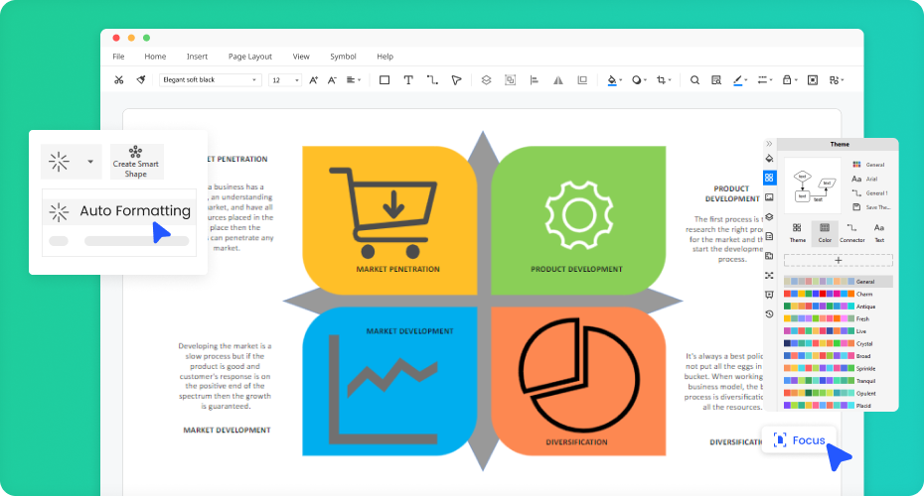Open the crop tool
The image size is (924, 496).
[x=662, y=80]
